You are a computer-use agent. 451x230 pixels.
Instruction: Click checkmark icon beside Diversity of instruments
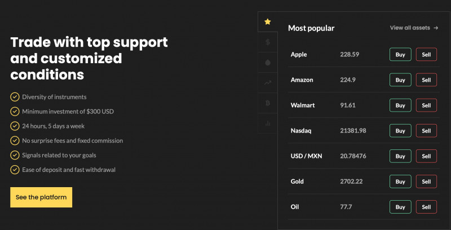[15, 97]
